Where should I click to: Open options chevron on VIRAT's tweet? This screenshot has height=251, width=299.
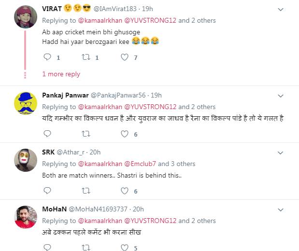(x=280, y=9)
